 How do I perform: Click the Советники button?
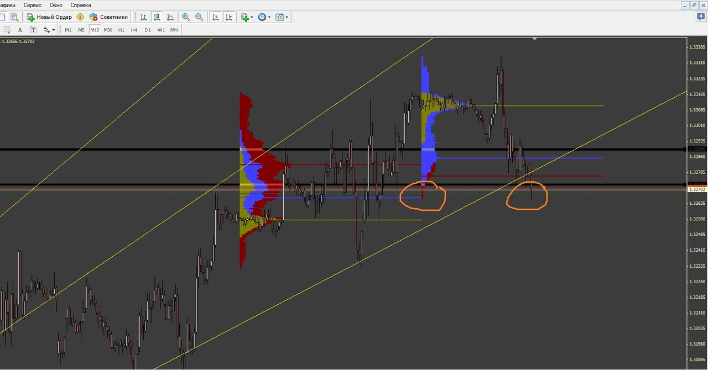point(108,17)
